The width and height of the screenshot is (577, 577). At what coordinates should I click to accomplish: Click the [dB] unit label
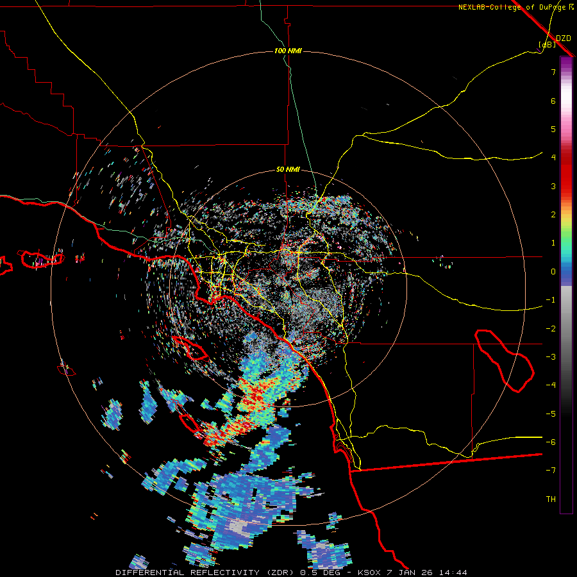(547, 44)
